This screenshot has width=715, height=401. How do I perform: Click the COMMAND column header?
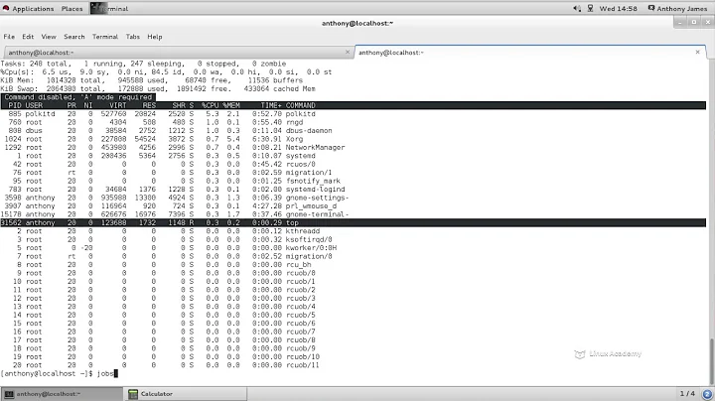pos(301,105)
